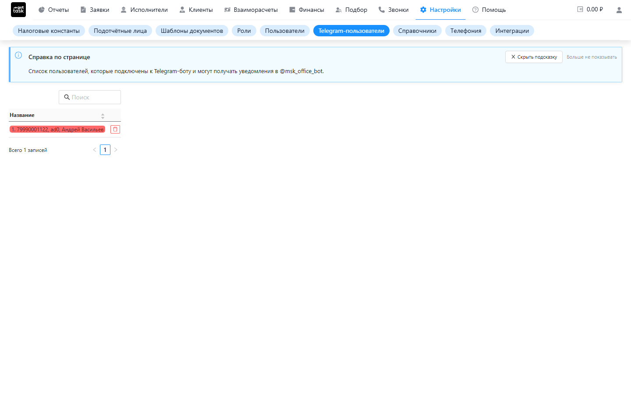
Task: Click the wallet balance 0.00 ₽
Action: (x=590, y=9)
